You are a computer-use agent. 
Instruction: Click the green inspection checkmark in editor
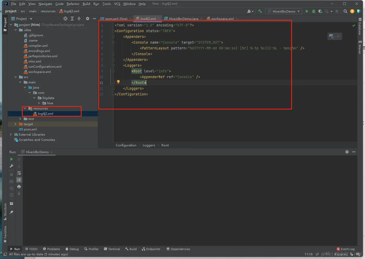pos(354,25)
